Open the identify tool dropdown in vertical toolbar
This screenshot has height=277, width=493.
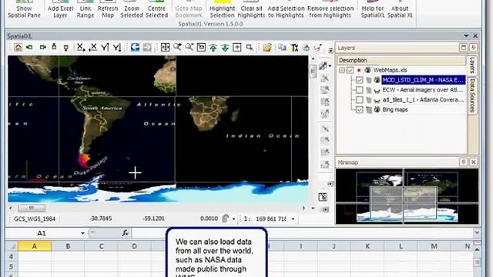click(x=330, y=66)
